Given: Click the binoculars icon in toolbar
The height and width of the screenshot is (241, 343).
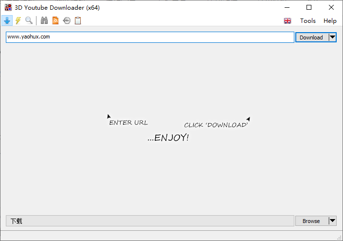Looking at the screenshot, I should [44, 20].
